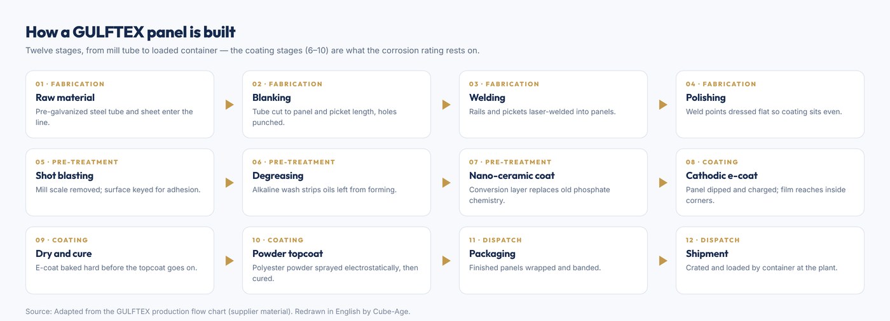The width and height of the screenshot is (890, 321).
Task: Open the Shot blasting stage card
Action: point(120,182)
